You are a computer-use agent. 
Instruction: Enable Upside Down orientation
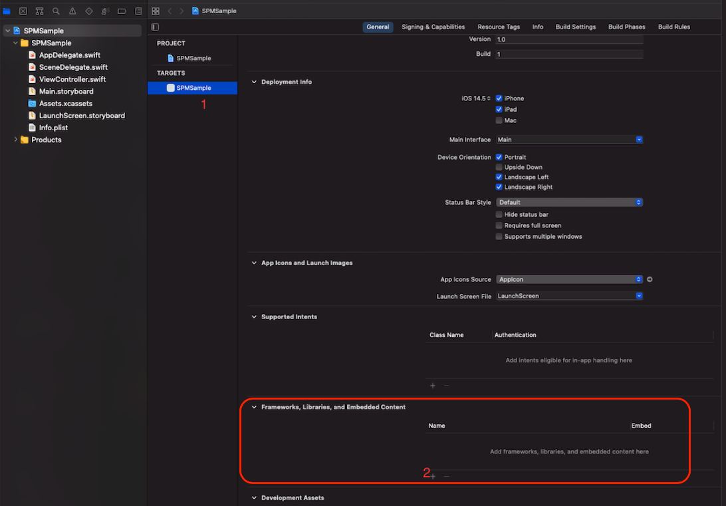(499, 167)
